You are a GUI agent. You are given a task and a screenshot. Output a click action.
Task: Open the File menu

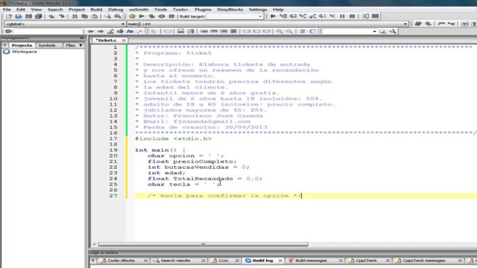7,9
